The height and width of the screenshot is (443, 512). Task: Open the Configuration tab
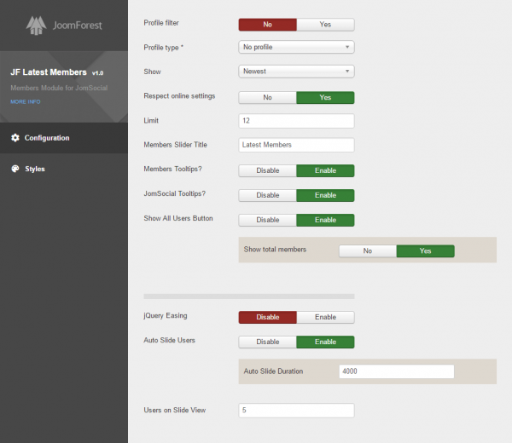click(x=64, y=138)
